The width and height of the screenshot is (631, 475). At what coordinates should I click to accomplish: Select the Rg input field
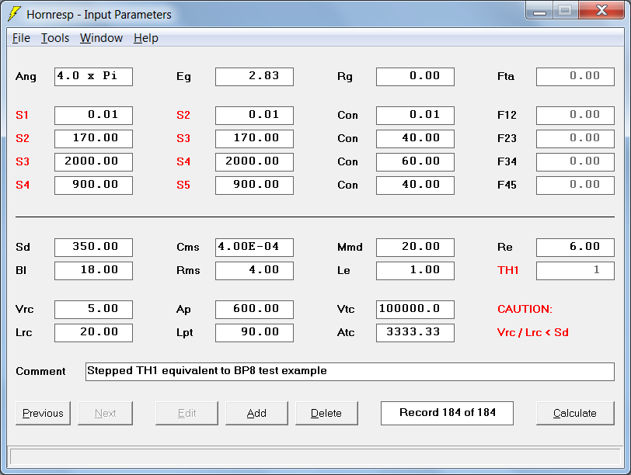415,77
